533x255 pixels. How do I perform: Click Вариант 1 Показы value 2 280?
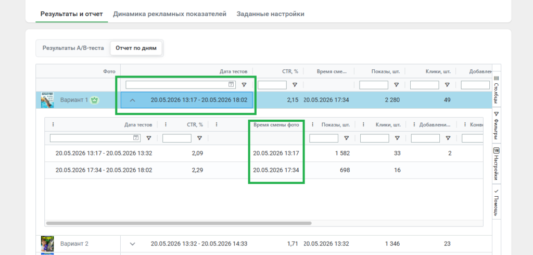click(392, 100)
